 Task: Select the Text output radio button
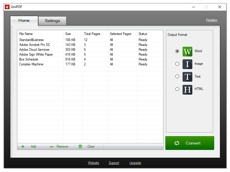(177, 76)
